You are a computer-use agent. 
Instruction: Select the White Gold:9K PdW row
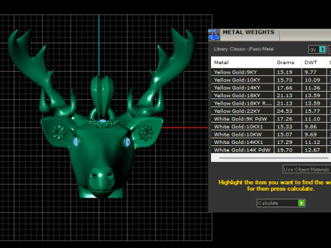271,119
